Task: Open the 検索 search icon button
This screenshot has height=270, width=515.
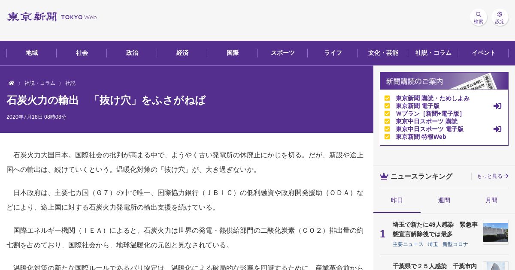Action: [479, 17]
